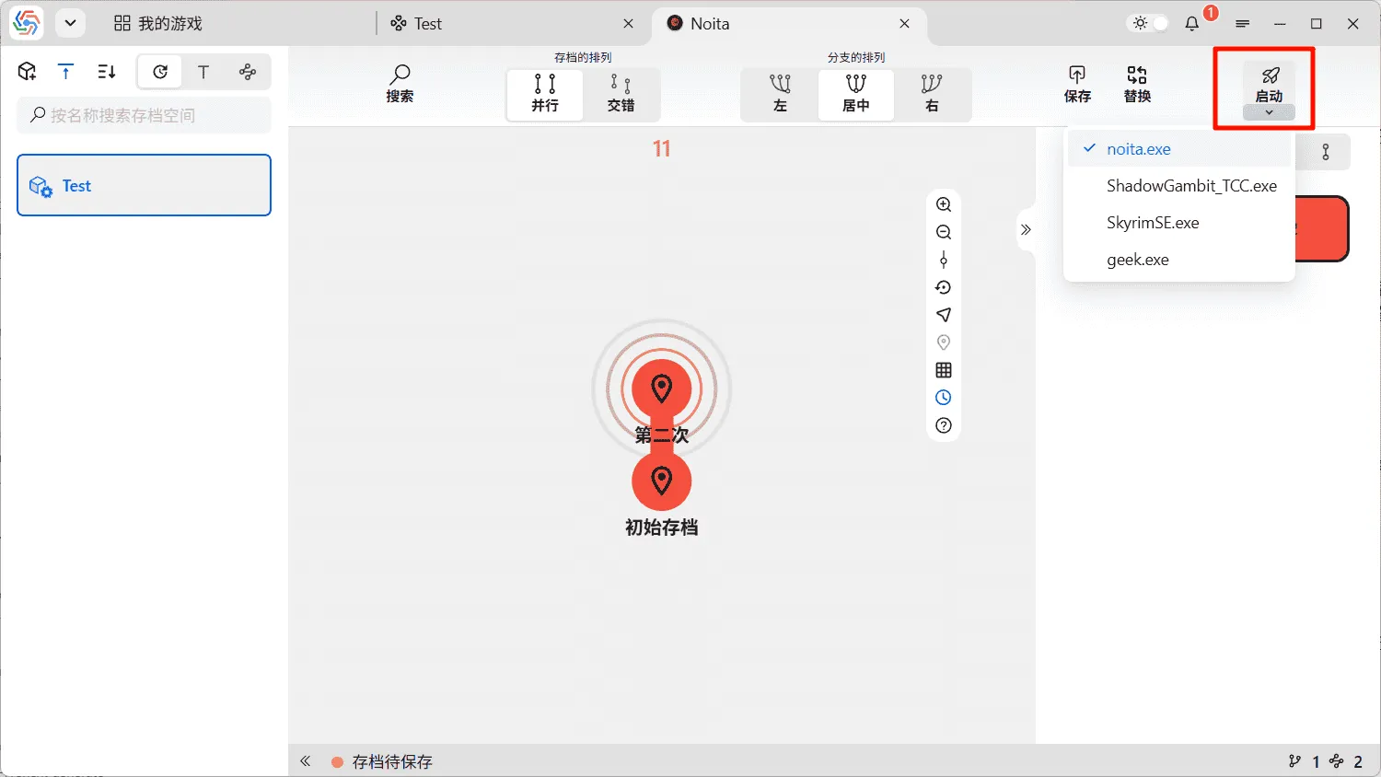Toggle the light/dark theme switch
This screenshot has height=777, width=1381.
click(1150, 24)
